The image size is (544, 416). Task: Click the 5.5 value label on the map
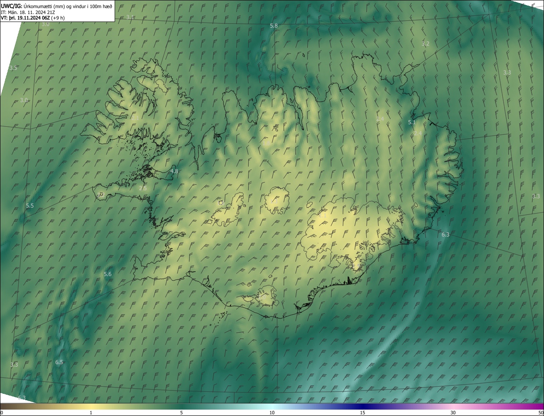pos(30,206)
